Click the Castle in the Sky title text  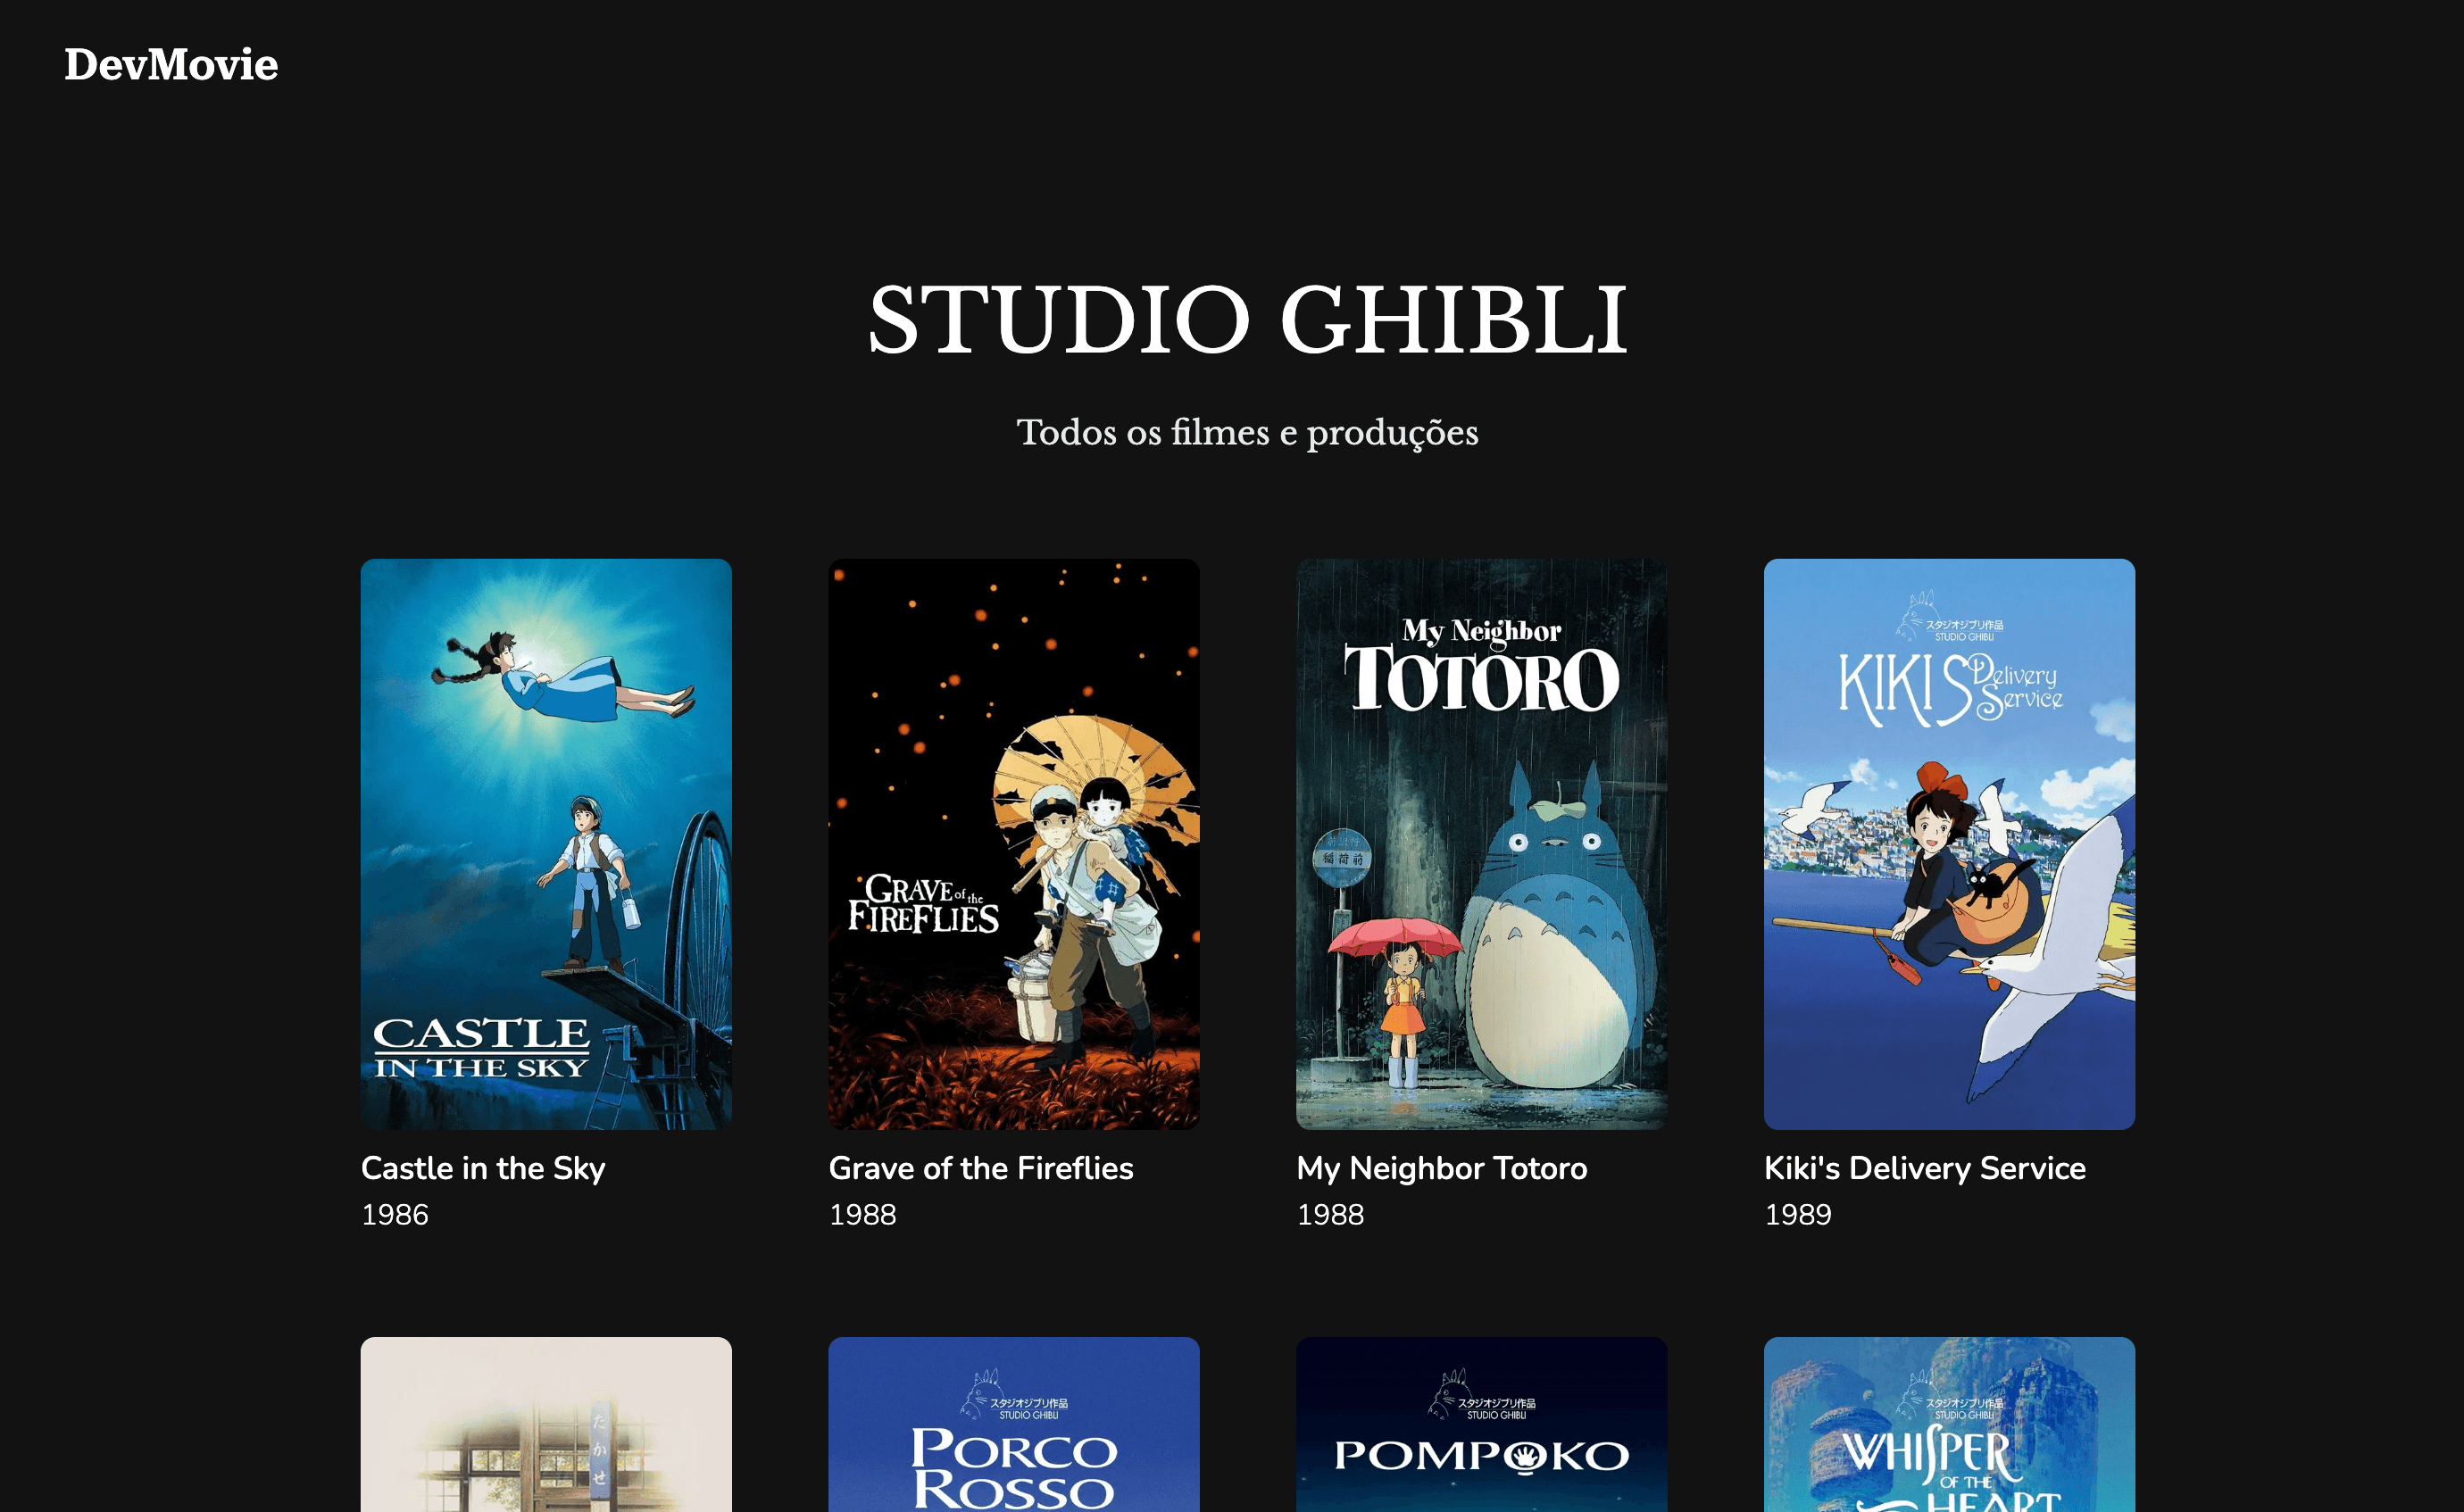tap(483, 1169)
